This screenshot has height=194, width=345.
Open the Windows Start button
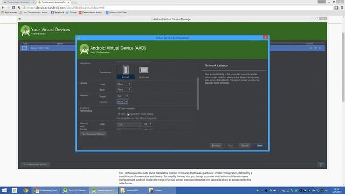[4, 190]
